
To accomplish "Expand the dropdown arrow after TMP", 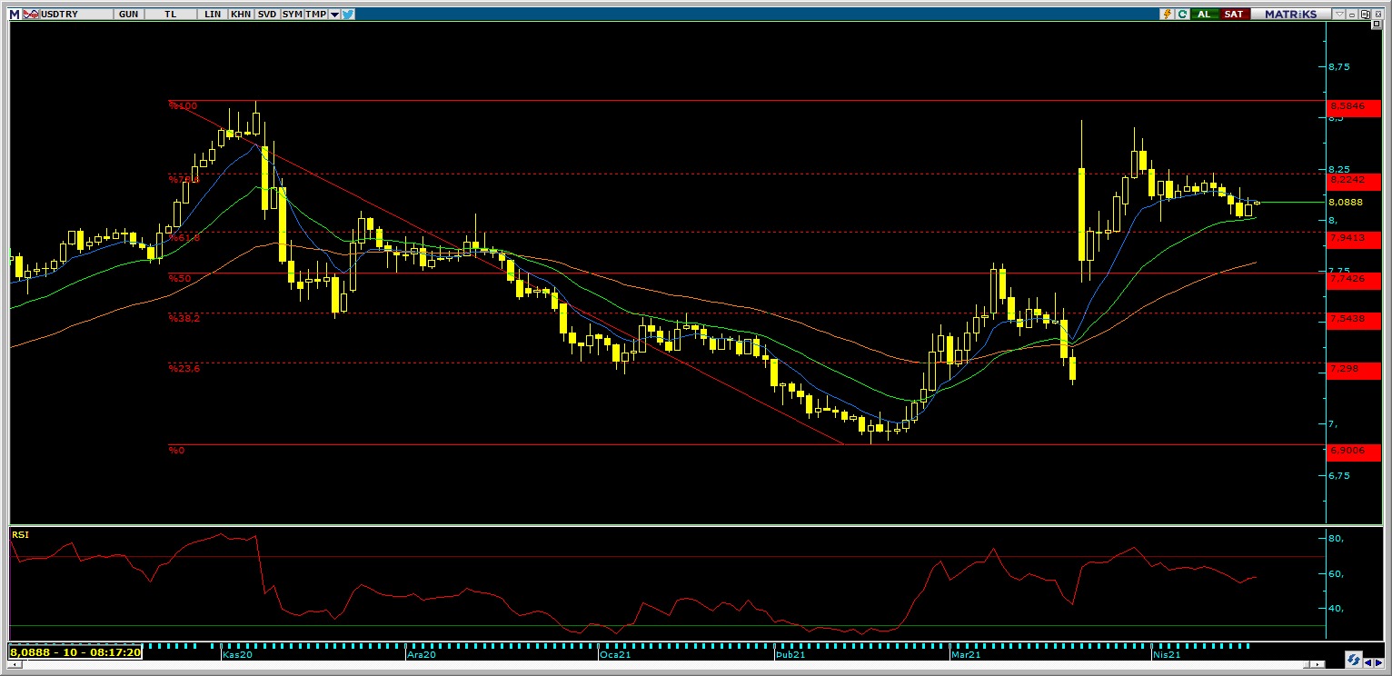I will (334, 15).
